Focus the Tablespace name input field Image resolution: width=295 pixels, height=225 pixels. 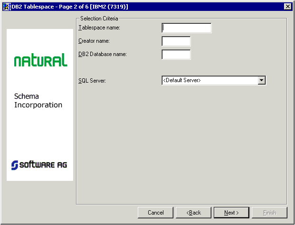click(x=186, y=28)
